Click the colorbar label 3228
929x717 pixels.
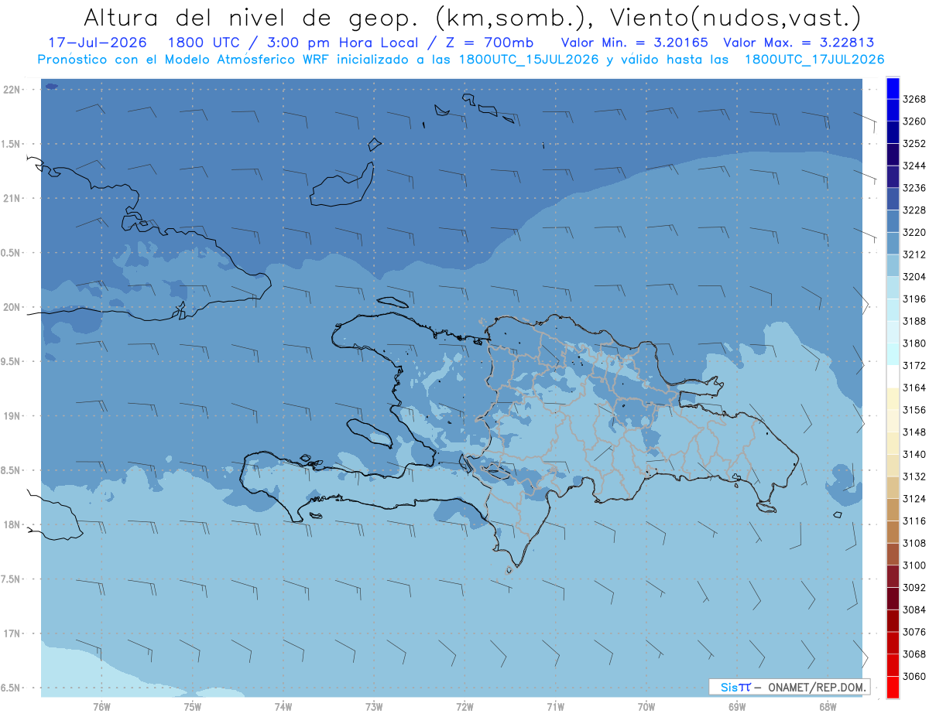click(914, 210)
